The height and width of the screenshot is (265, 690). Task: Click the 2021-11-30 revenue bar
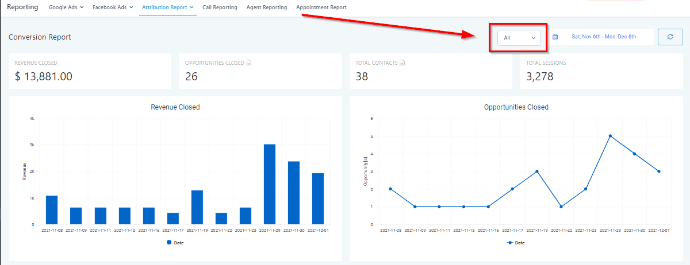pos(294,193)
